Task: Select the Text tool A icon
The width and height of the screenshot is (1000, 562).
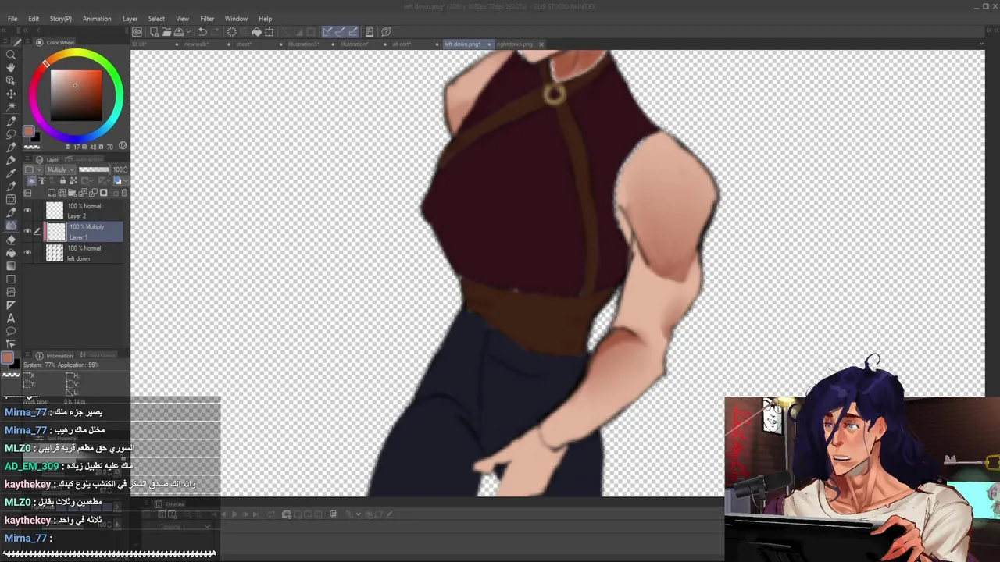Action: click(11, 318)
